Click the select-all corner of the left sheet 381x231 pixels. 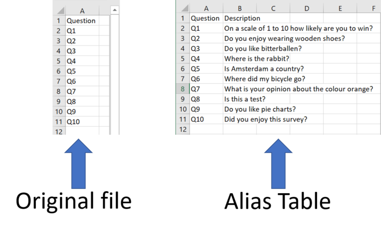[x=59, y=10]
